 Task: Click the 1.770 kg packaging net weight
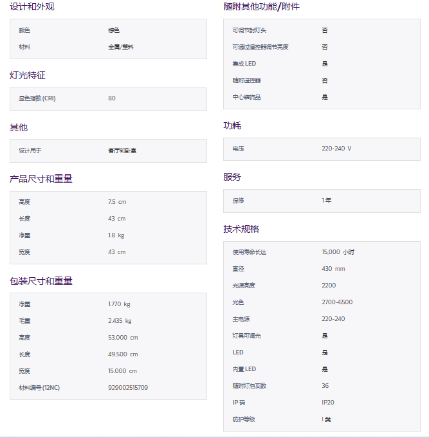point(119,304)
